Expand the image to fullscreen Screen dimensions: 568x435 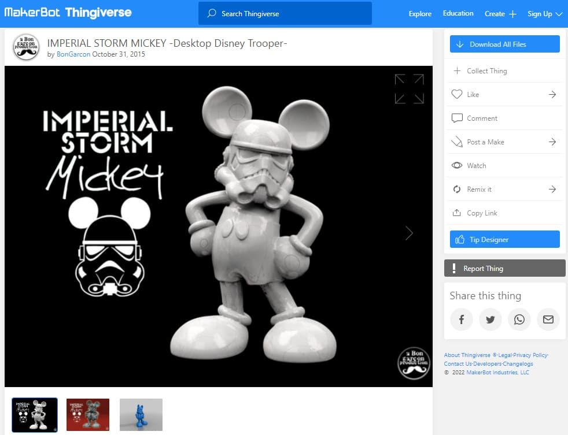click(x=409, y=88)
